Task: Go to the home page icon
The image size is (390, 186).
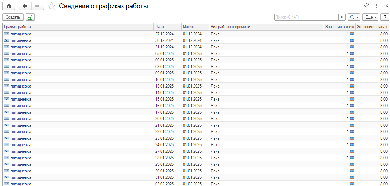Action: point(9,6)
